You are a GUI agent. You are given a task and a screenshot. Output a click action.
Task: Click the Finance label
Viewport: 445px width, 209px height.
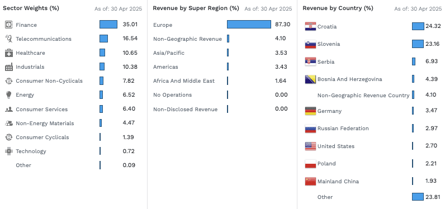pyautogui.click(x=26, y=25)
